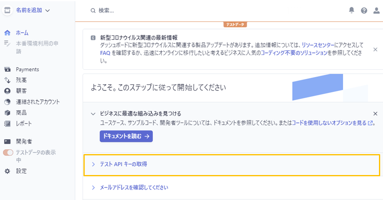
Task: Open 開発者 in the sidebar
Action: pyautogui.click(x=24, y=142)
